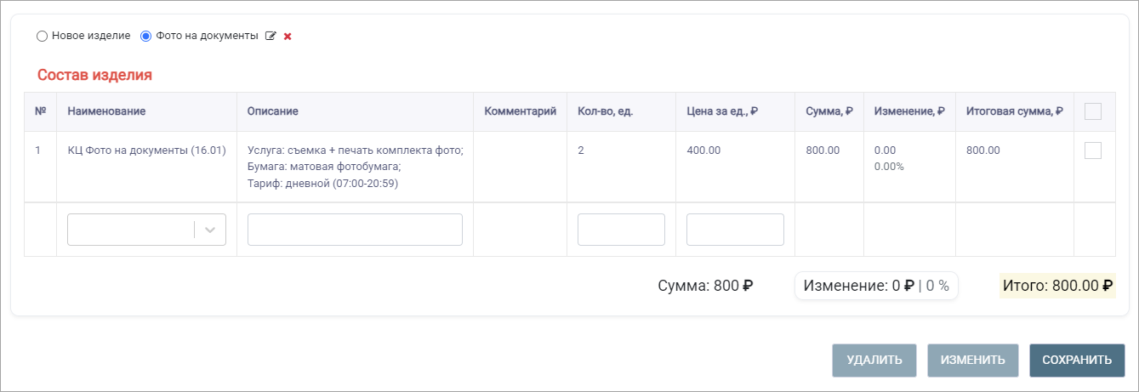Select the Фото на документы radio button
This screenshot has height=392, width=1139.
[145, 37]
